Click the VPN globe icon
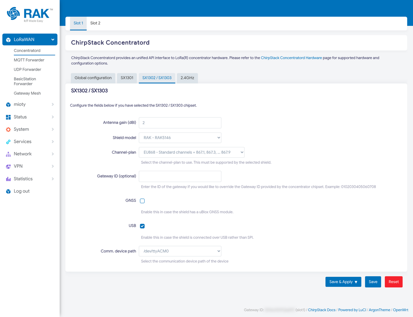413x317 pixels. pyautogui.click(x=8, y=166)
